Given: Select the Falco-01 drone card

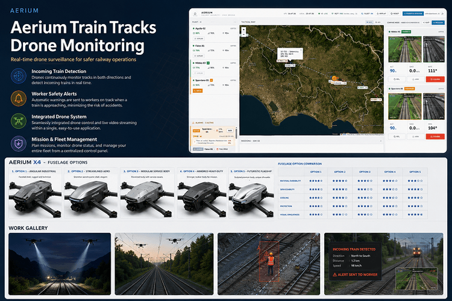Looking at the screenshot, I should (214, 51).
